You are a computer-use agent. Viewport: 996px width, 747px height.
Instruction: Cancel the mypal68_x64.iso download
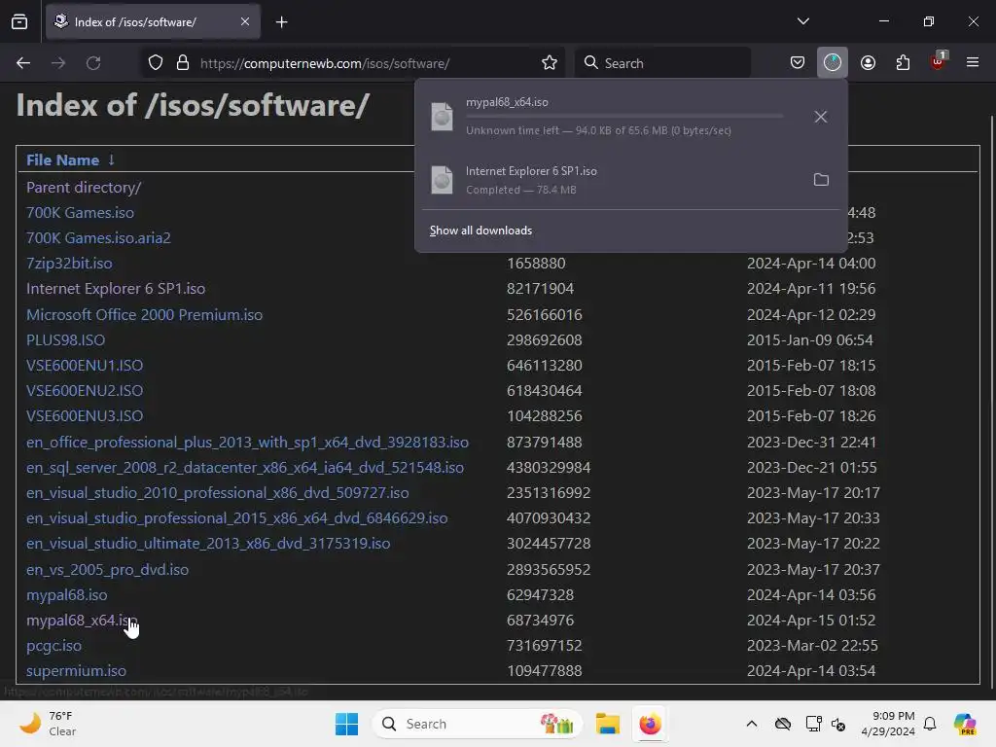[821, 117]
